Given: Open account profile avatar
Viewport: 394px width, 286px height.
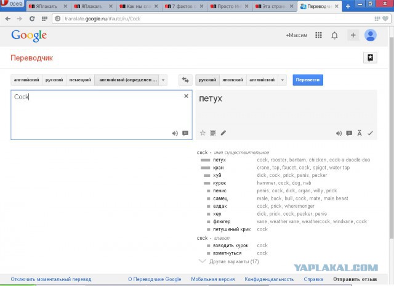Looking at the screenshot, I should [x=371, y=35].
